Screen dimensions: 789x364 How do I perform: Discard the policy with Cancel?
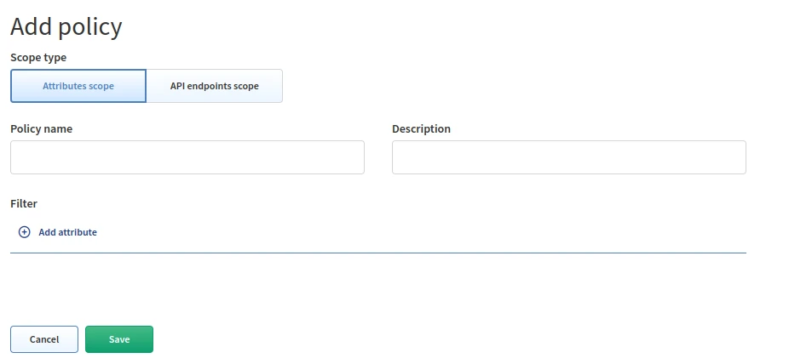[44, 339]
